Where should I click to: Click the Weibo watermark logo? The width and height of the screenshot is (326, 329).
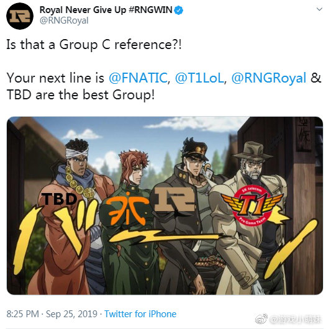(x=261, y=319)
